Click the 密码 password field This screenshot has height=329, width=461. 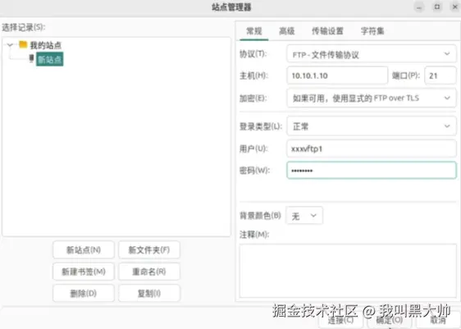tap(372, 170)
